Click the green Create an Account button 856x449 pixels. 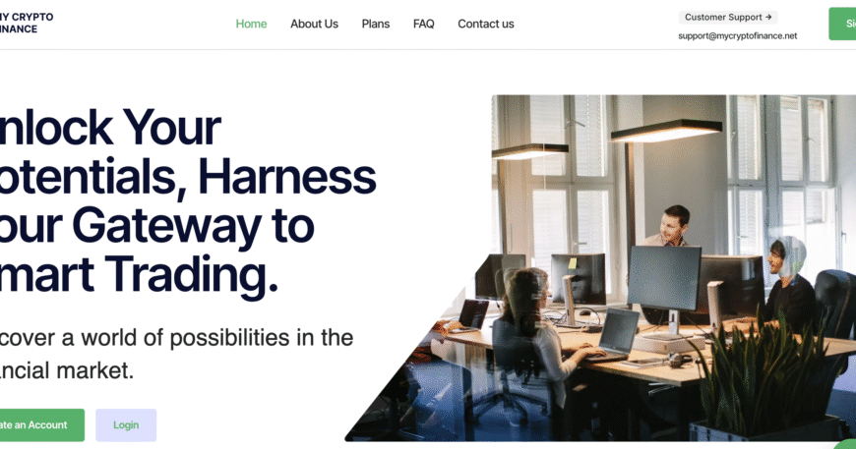click(x=42, y=425)
